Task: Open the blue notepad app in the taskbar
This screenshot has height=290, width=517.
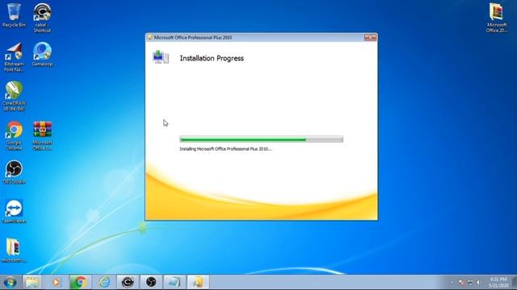Action: coord(174,282)
